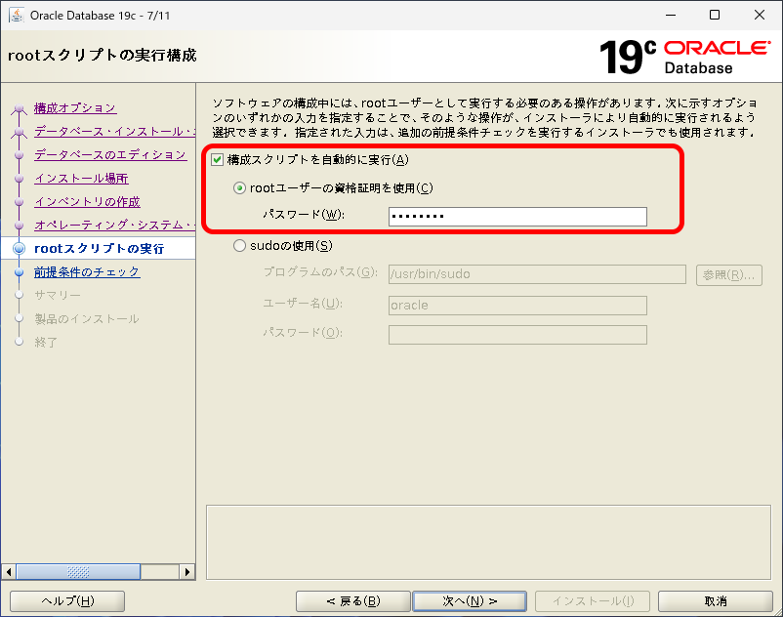Open インベントリの作成 step link
Screen dimensions: 783x617
[x=88, y=202]
